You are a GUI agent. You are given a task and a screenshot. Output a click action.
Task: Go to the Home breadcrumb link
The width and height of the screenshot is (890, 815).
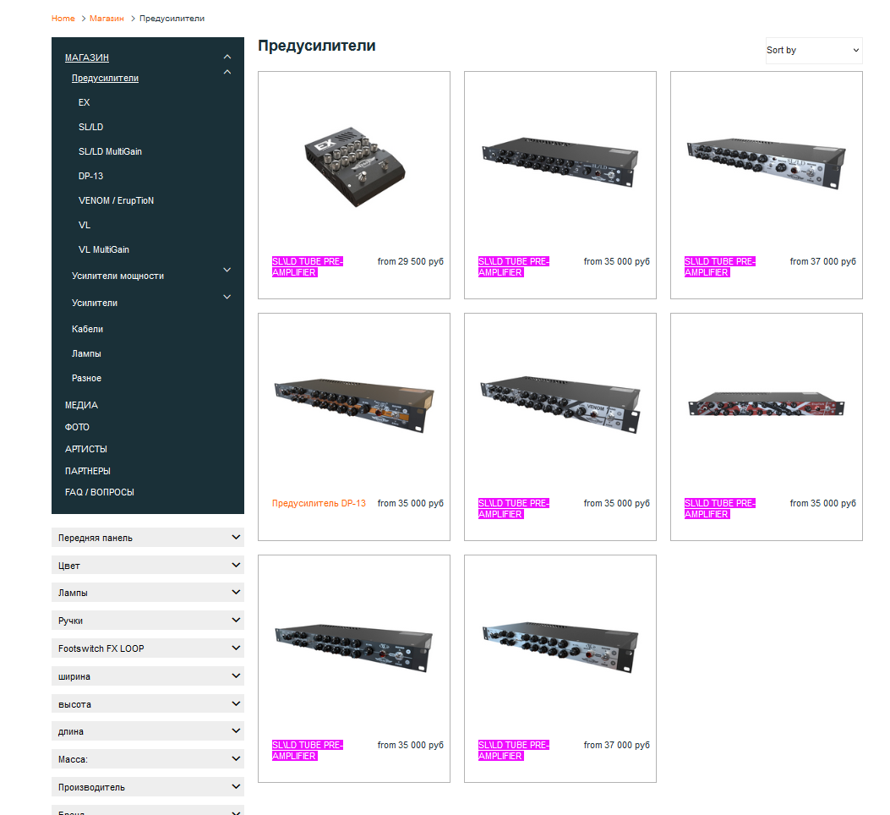point(63,18)
